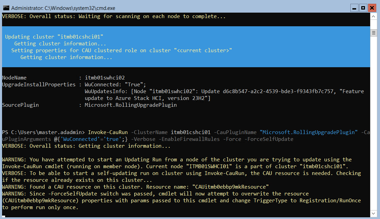Close the Administrator cmd.exe window

[372, 8]
